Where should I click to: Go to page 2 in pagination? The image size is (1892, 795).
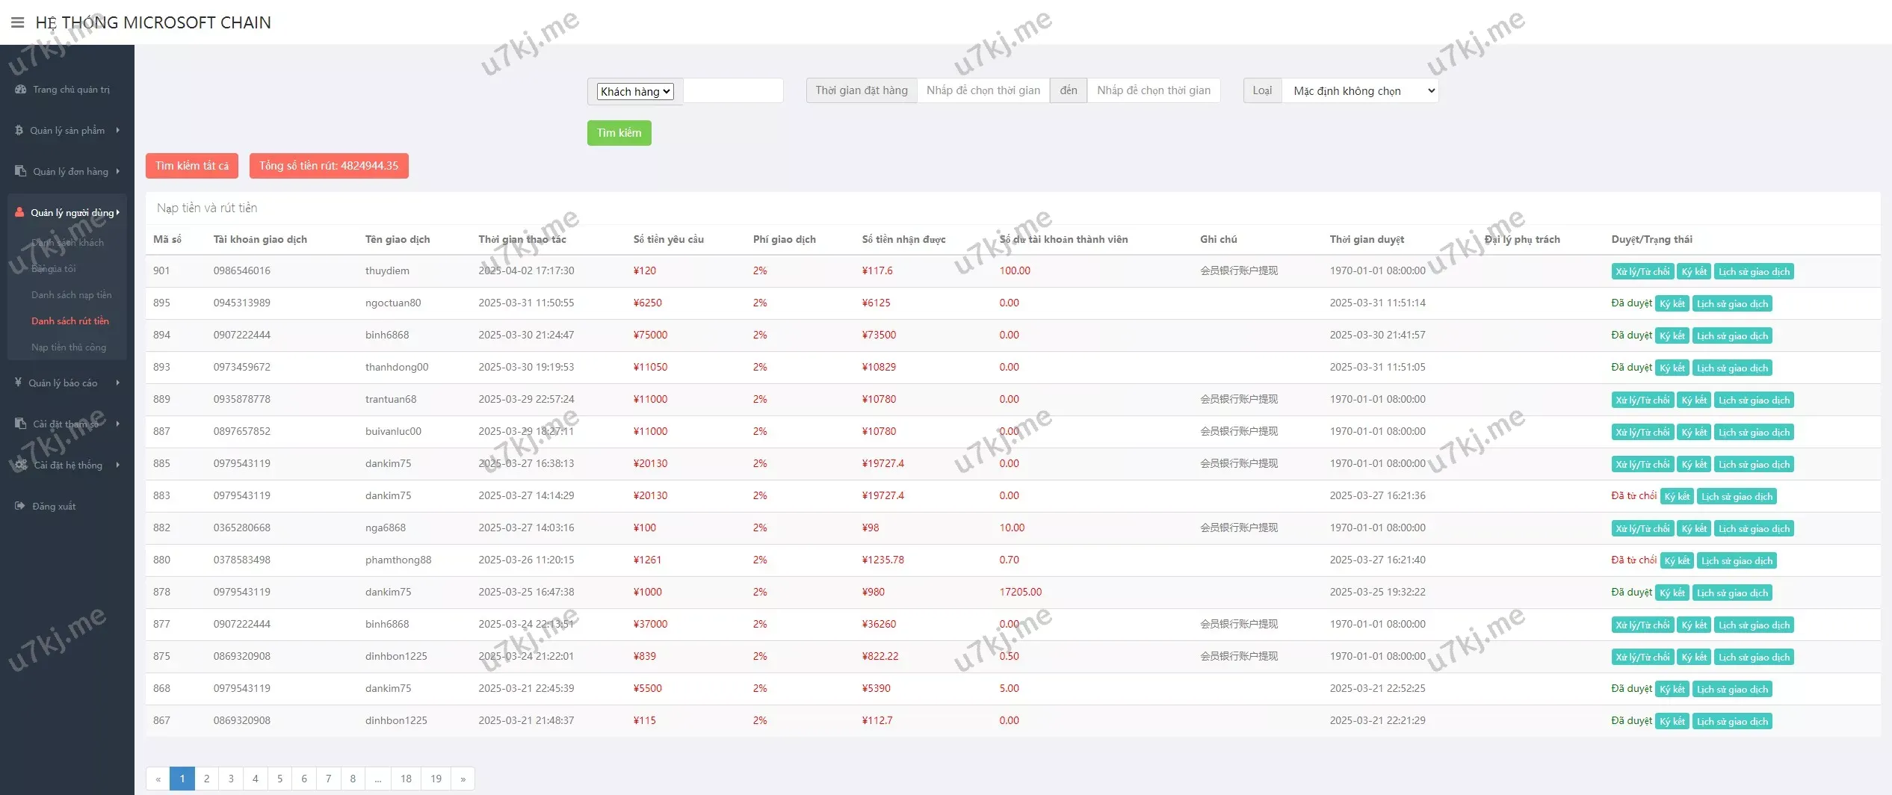click(x=206, y=779)
